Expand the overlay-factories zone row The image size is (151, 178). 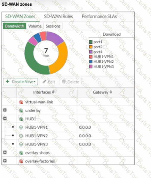coord(5,161)
